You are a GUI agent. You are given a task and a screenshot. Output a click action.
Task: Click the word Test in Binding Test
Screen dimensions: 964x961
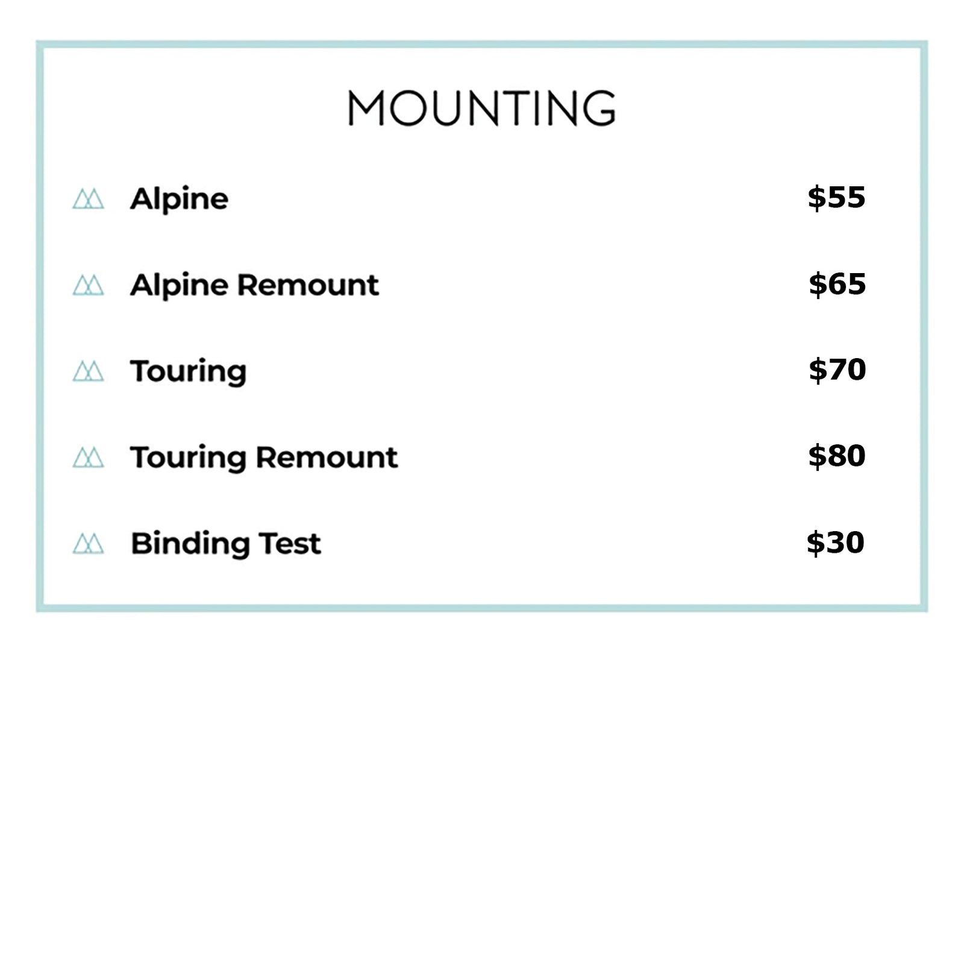[x=290, y=544]
